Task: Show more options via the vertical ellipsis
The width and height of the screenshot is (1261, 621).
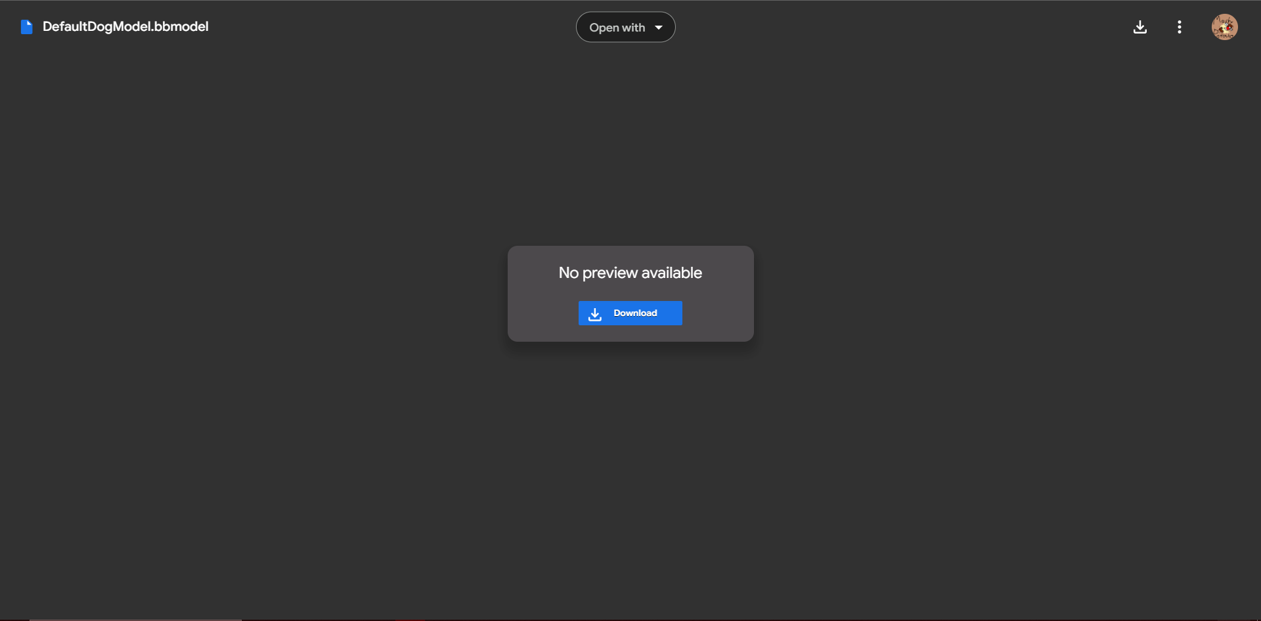Action: 1180,27
